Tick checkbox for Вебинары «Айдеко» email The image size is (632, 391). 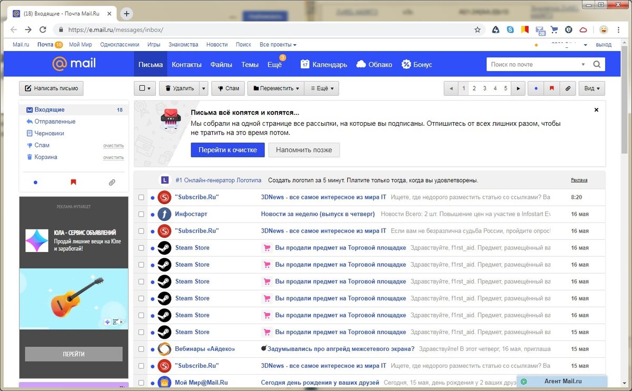[141, 349]
